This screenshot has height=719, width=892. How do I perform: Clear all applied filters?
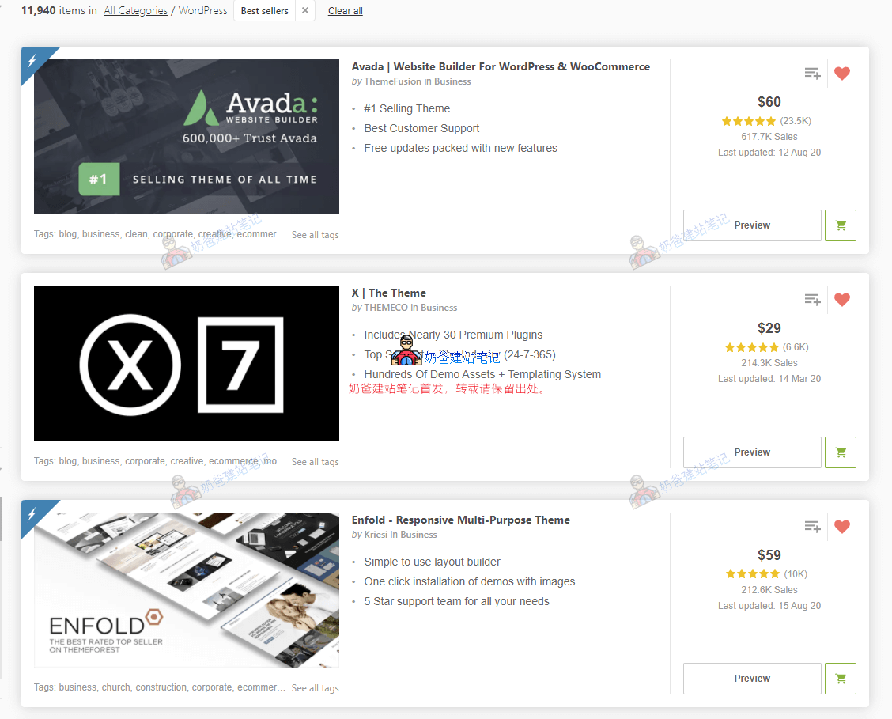coord(346,11)
